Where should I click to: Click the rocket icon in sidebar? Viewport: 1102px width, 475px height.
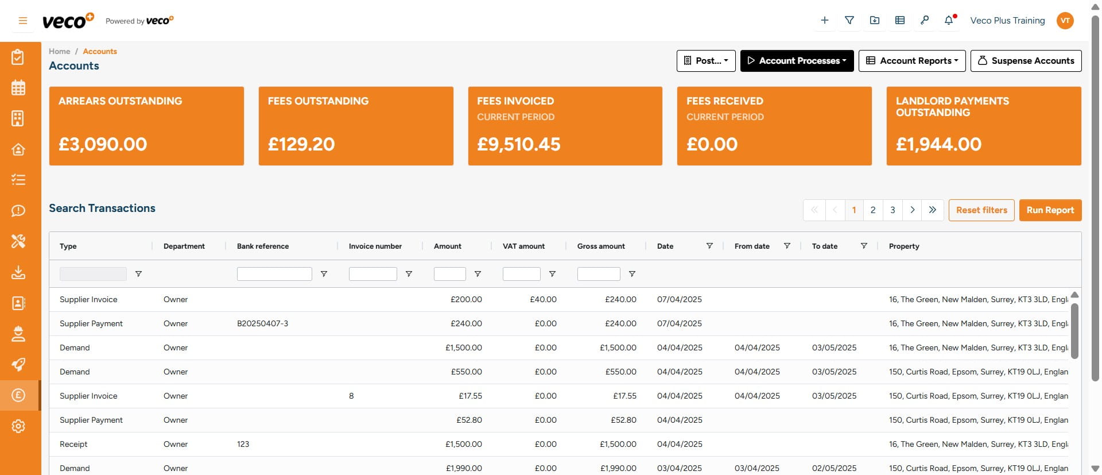click(18, 365)
